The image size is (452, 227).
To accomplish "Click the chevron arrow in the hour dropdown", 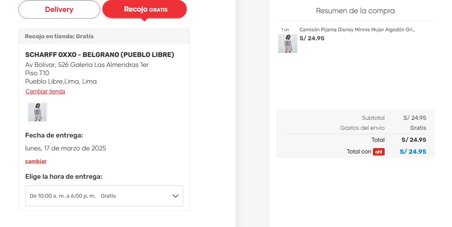I will tap(175, 196).
